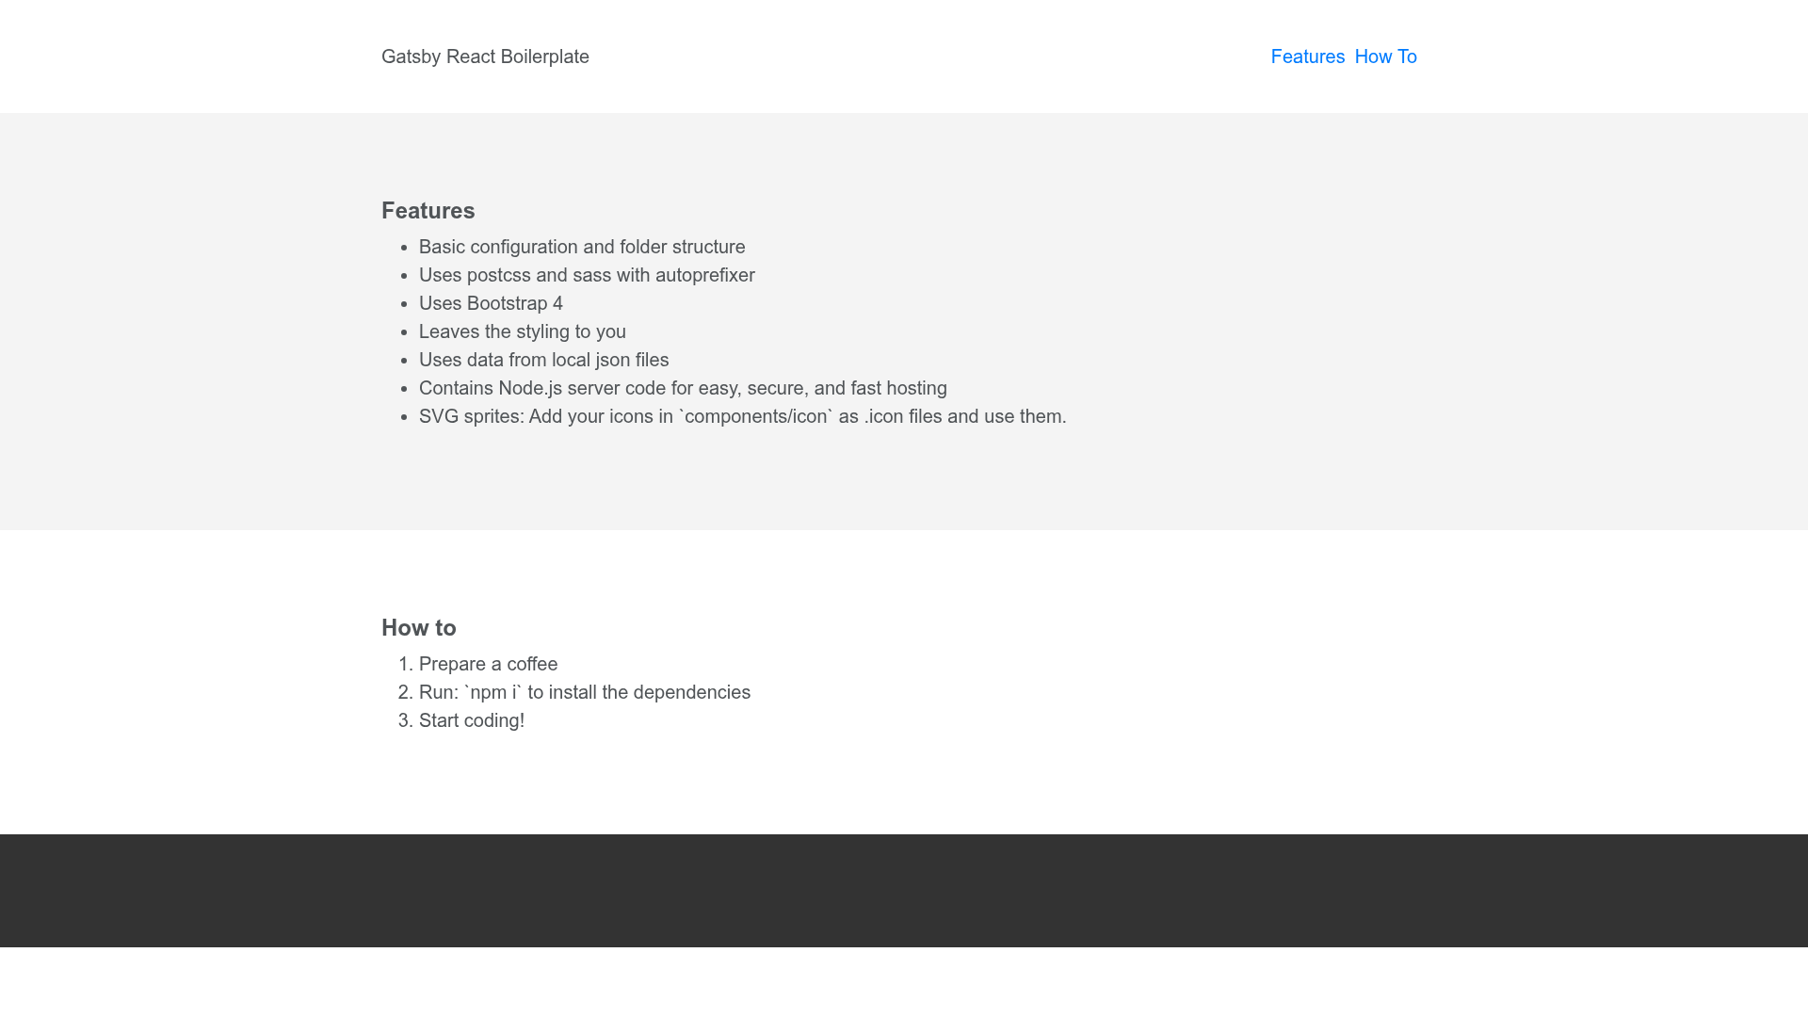Click the Gatsby React Boilerplate site title
Viewport: 1808px width, 1017px height.
coord(485,56)
